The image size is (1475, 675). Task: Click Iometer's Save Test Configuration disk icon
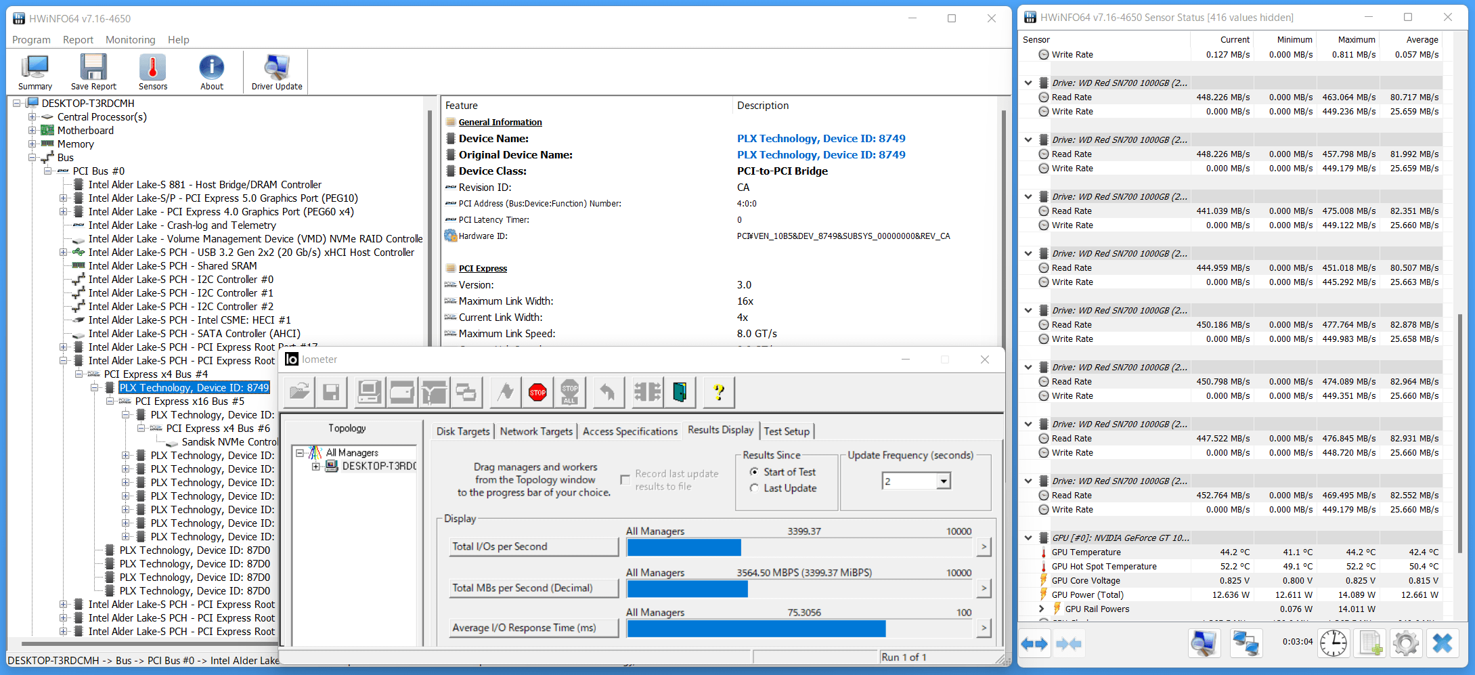pos(331,392)
